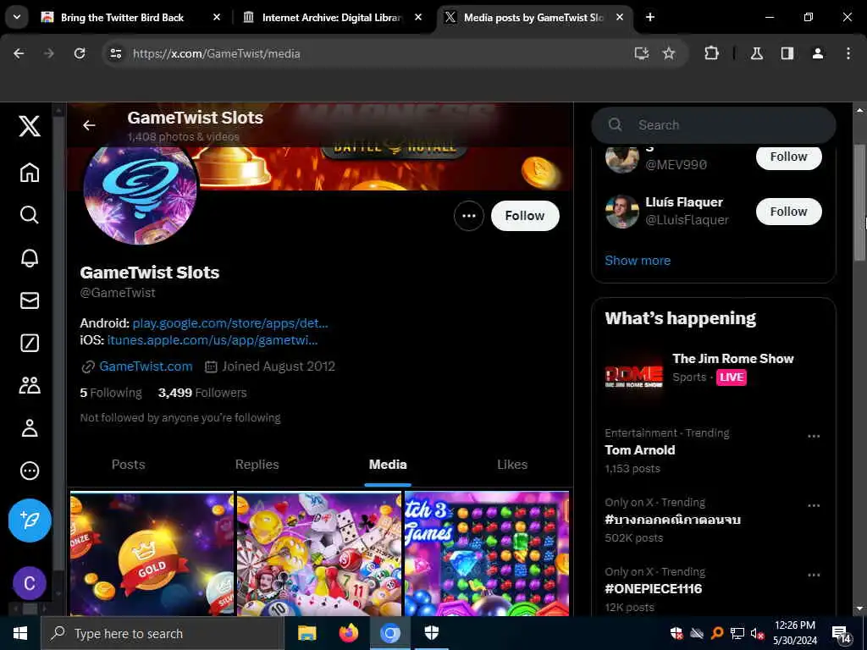Open Chrome profile icon
The height and width of the screenshot is (650, 867).
pyautogui.click(x=818, y=53)
